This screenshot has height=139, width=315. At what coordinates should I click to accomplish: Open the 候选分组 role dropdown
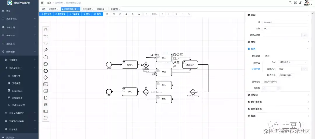[x=286, y=75]
